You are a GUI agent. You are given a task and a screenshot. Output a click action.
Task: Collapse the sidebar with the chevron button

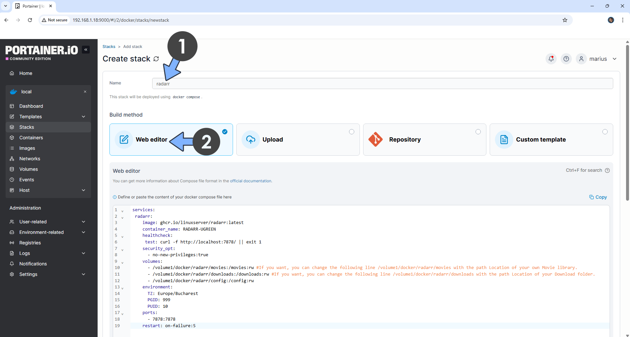(86, 50)
